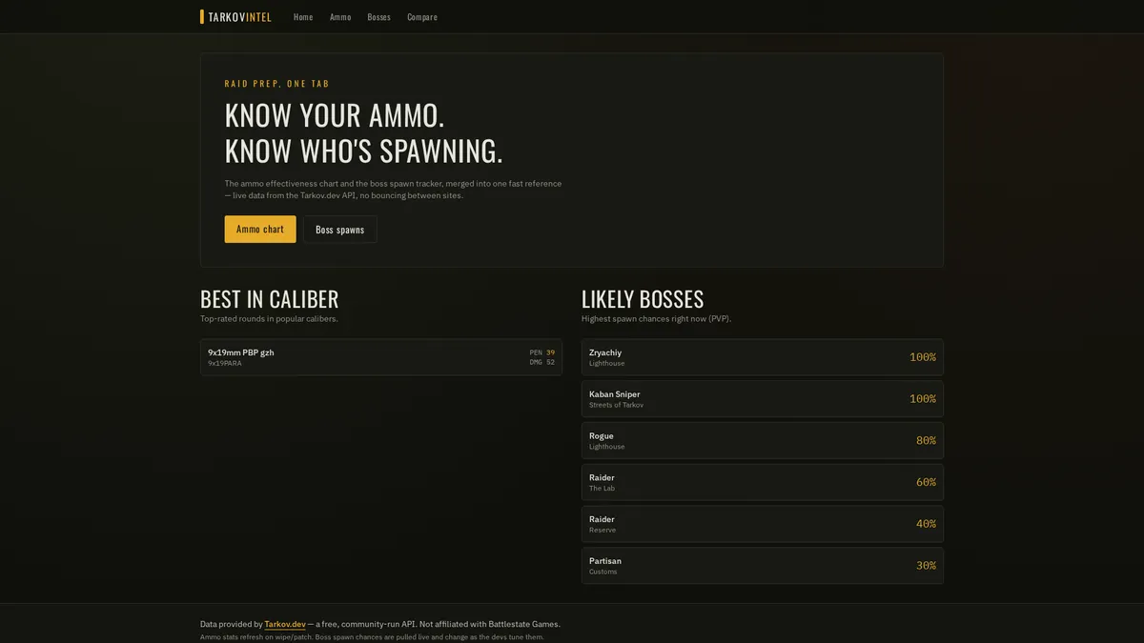Open the Ammo nav item
Image resolution: width=1144 pixels, height=643 pixels.
click(340, 17)
